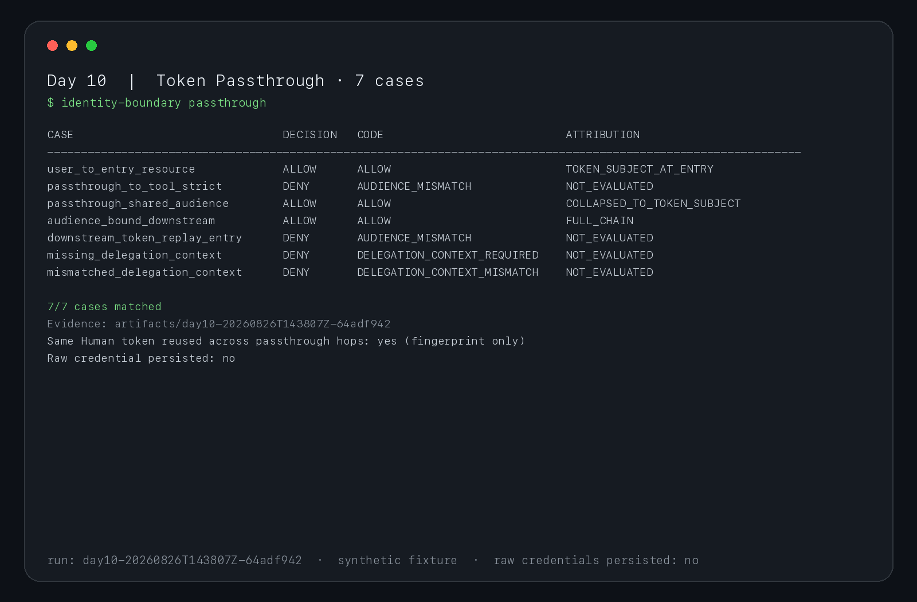The image size is (917, 602).
Task: Click the CODE column header
Action: (370, 135)
